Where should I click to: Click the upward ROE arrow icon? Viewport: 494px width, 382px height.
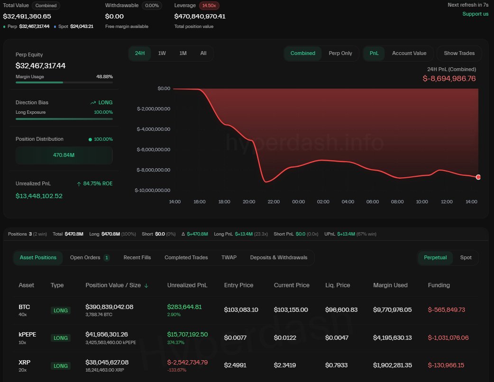(x=80, y=183)
